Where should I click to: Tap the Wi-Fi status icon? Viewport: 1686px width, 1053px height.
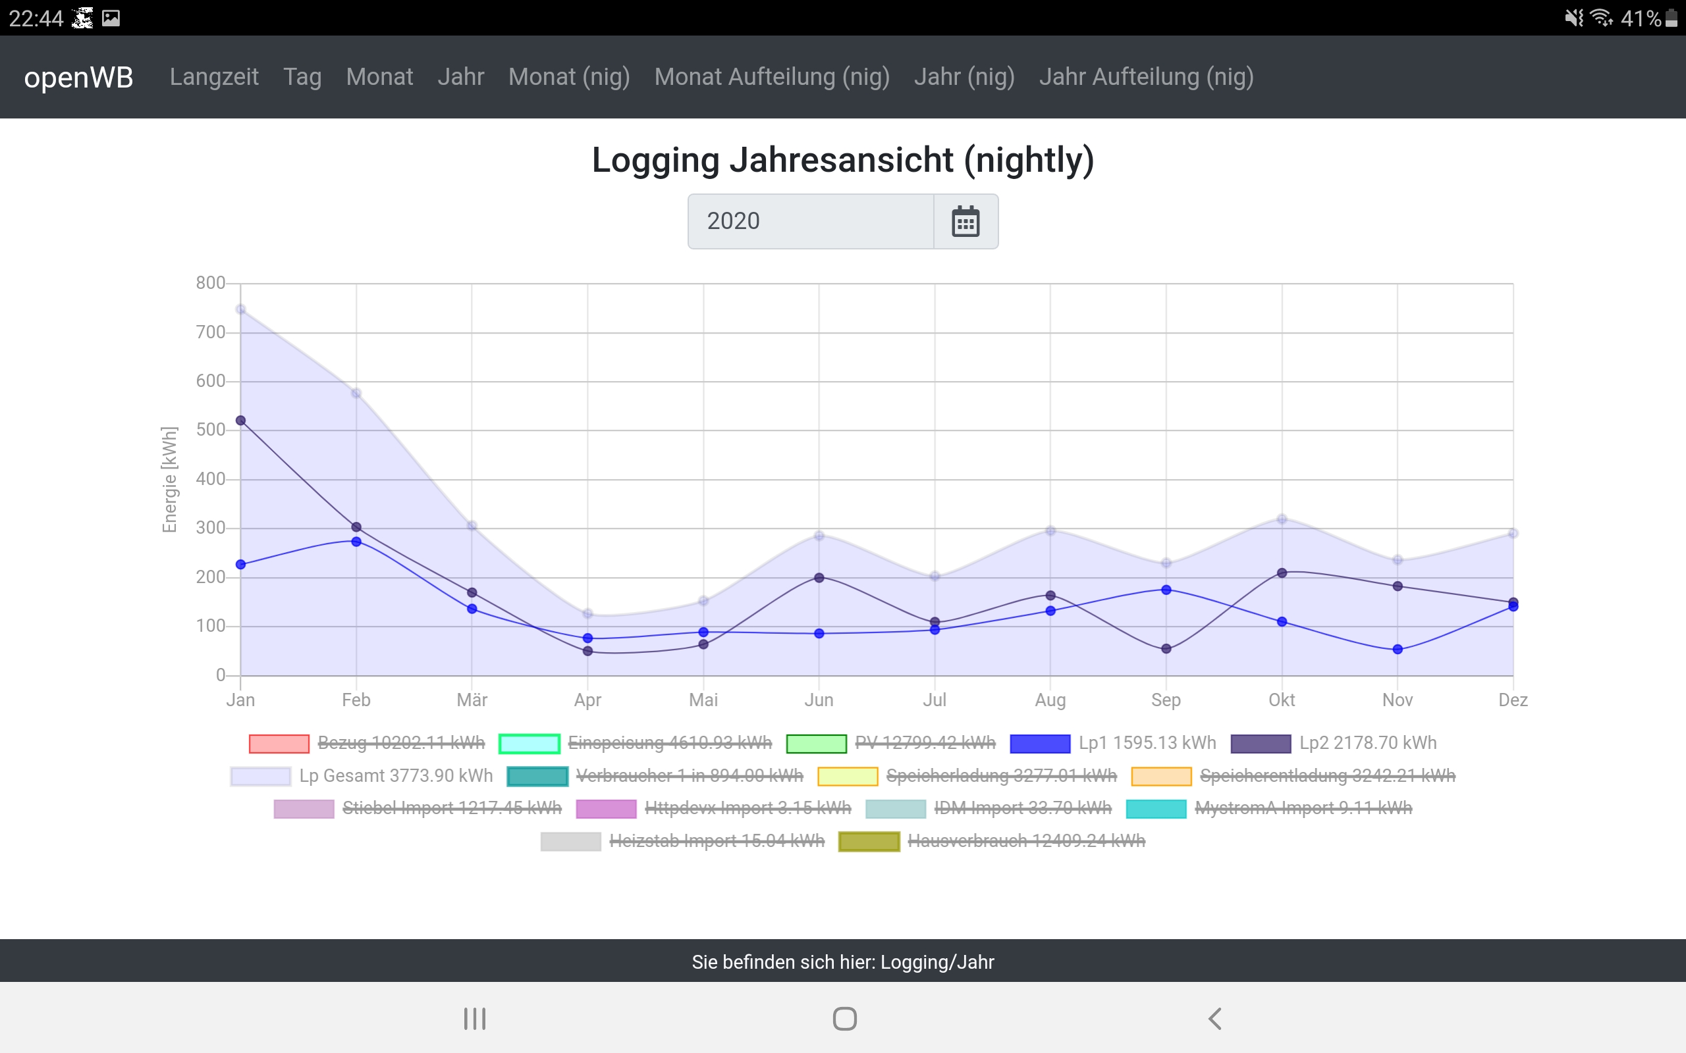pyautogui.click(x=1602, y=17)
